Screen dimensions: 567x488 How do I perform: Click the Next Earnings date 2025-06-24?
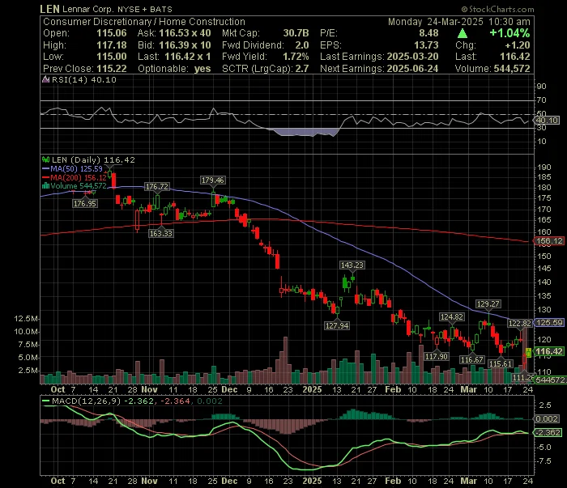(412, 69)
